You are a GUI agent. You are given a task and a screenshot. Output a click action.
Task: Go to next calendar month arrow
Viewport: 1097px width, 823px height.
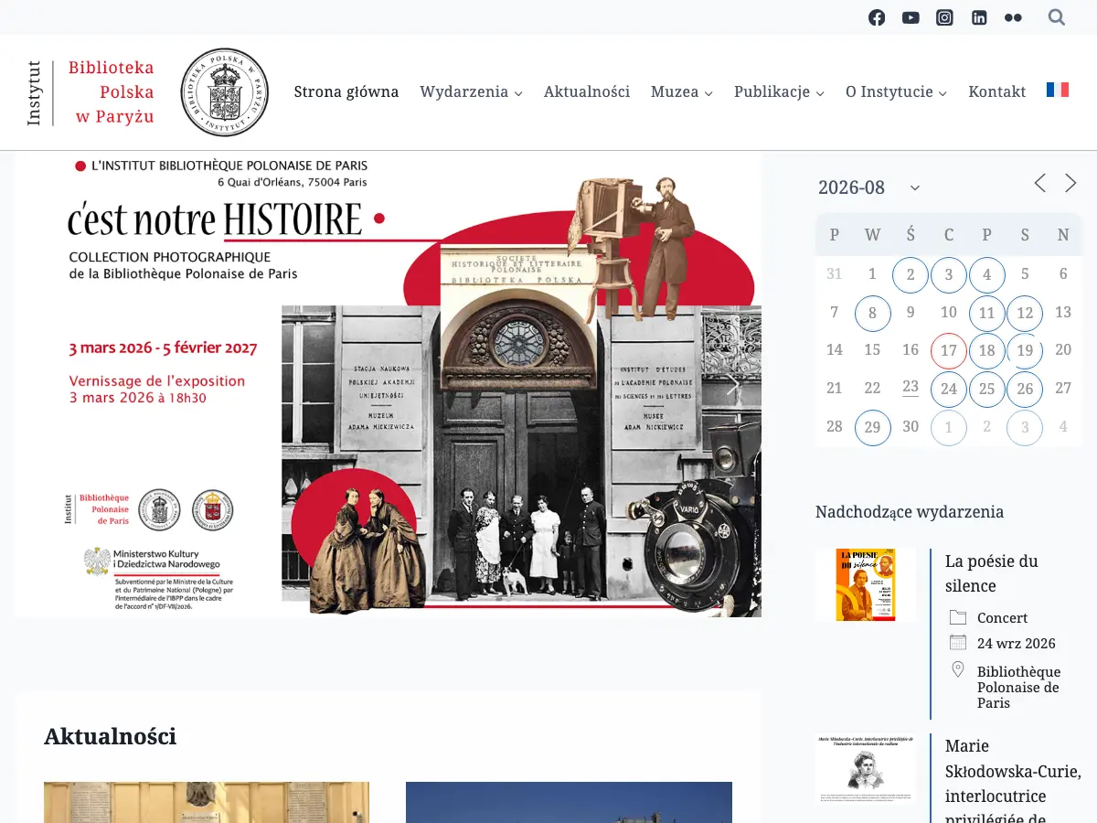coord(1070,183)
